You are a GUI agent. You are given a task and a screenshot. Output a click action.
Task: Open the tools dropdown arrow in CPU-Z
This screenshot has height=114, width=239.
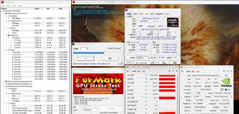pyautogui.click(x=158, y=63)
